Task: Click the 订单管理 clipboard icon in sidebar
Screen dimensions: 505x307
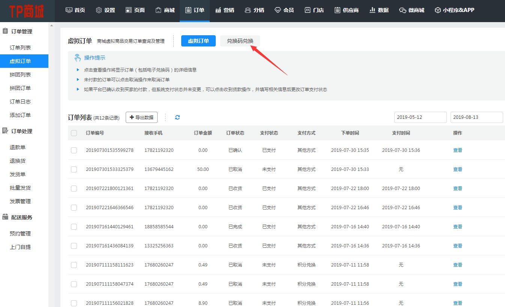Action: click(5, 31)
